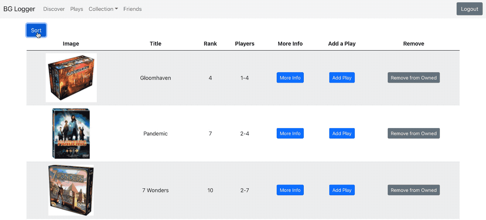Click the Sort button
The image size is (486, 220).
[x=36, y=30]
